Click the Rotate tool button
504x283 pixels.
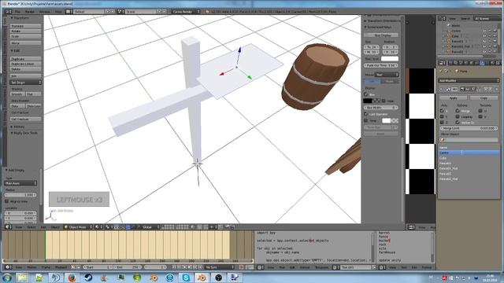25,31
